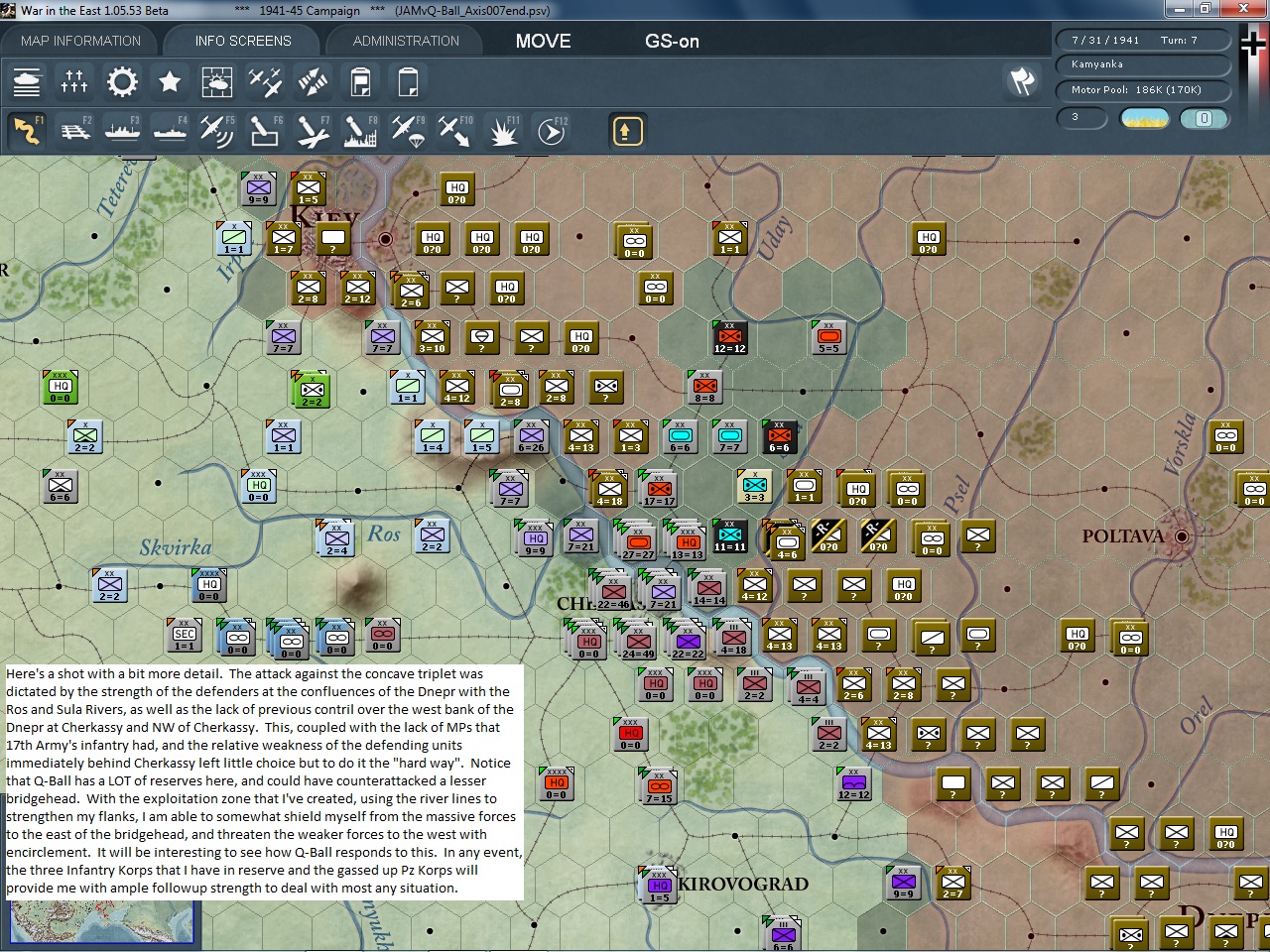Select the SEC 1=1 unit counter
Image resolution: width=1270 pixels, height=952 pixels.
[185, 636]
